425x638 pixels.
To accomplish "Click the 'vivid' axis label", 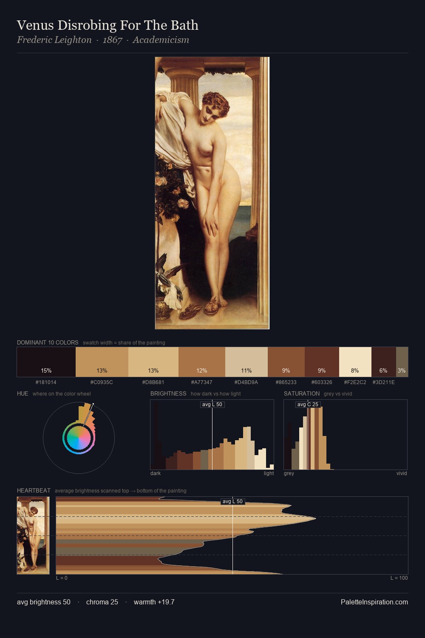I will 402,473.
